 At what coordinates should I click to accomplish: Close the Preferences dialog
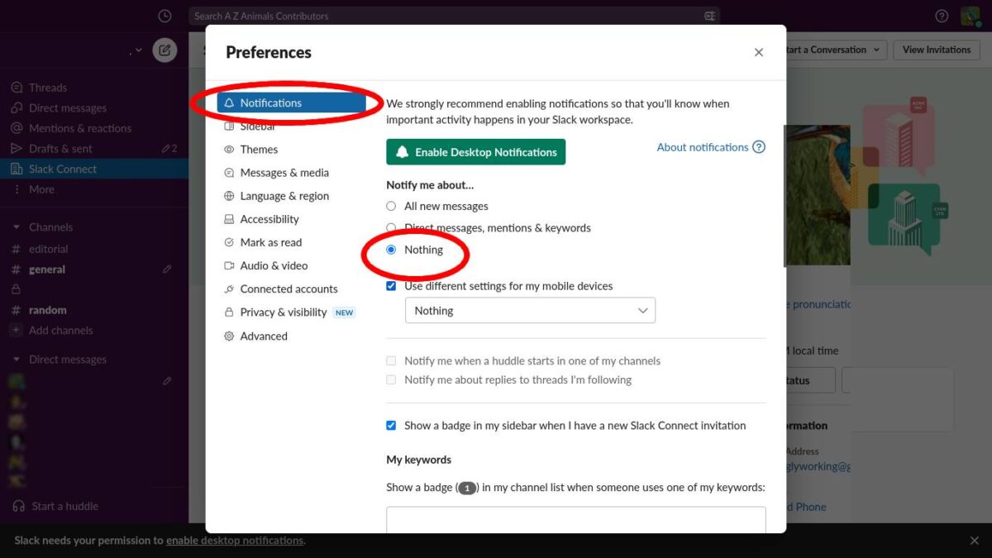(x=759, y=52)
